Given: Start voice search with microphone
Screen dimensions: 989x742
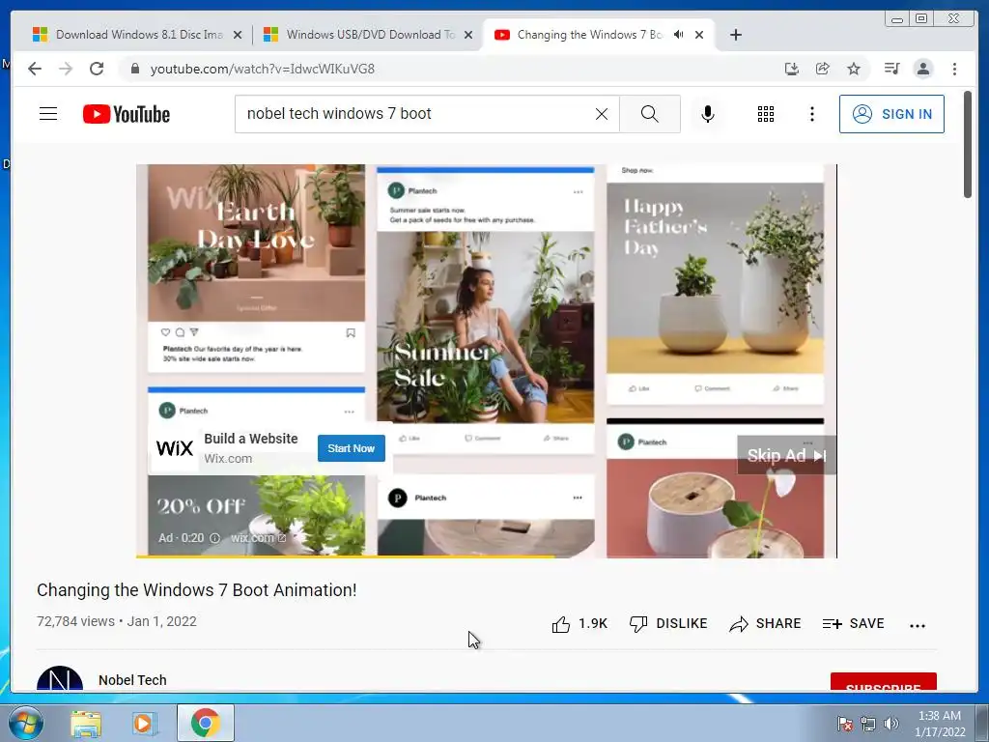Looking at the screenshot, I should pyautogui.click(x=708, y=114).
